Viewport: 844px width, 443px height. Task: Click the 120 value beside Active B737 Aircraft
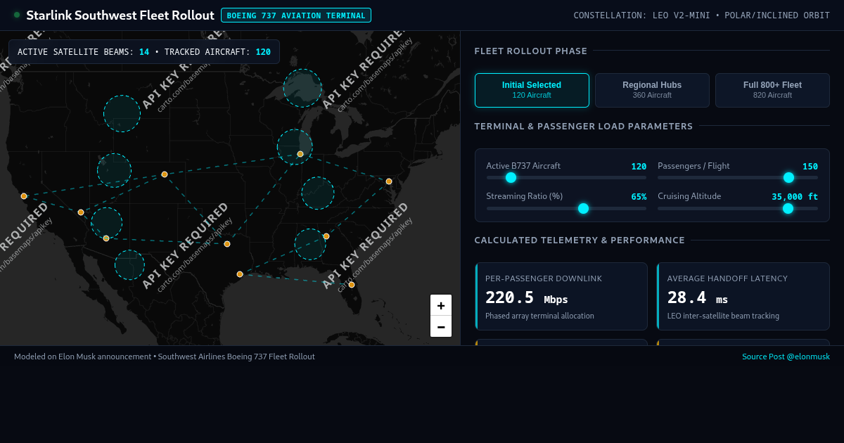pos(639,167)
